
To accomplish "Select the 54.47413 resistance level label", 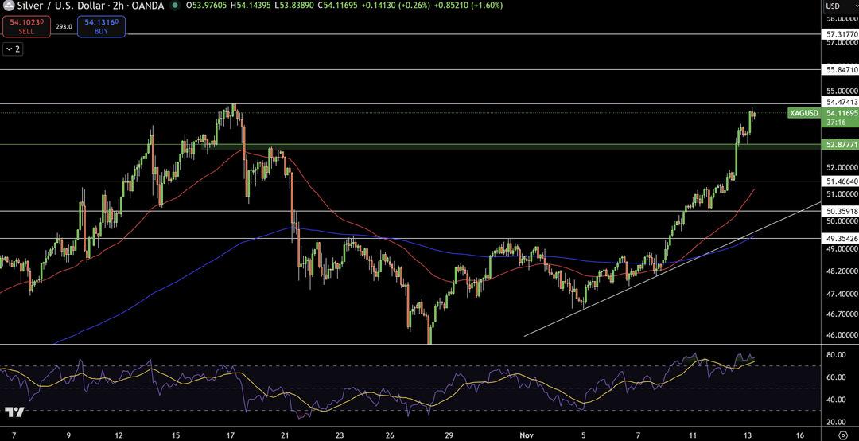I will click(841, 103).
